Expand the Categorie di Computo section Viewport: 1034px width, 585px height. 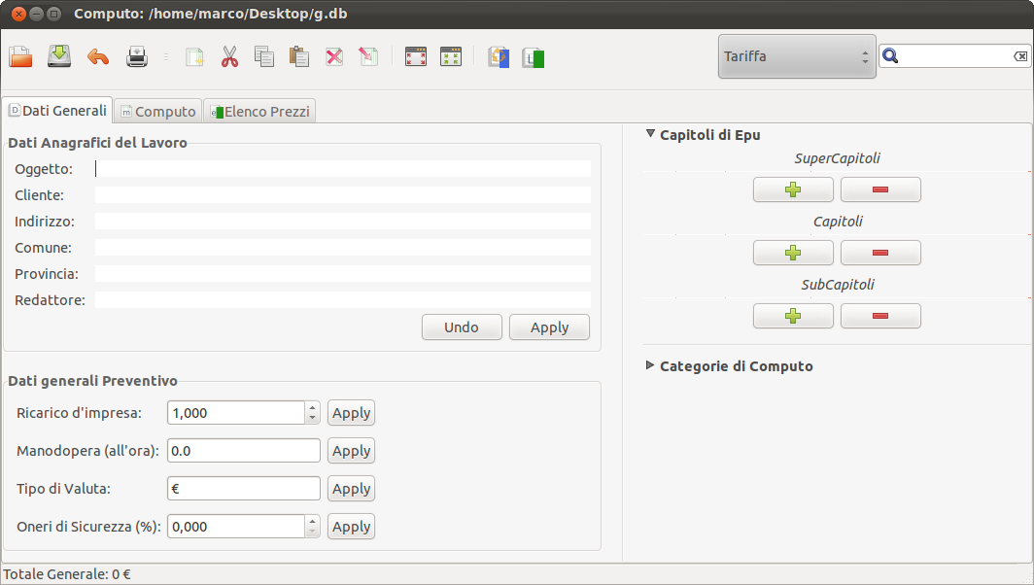click(x=650, y=365)
